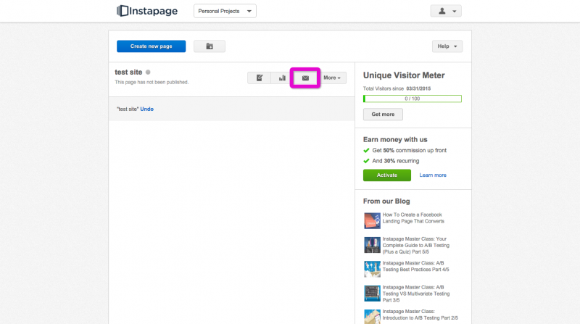Click the Facebook Landing Page thumbnail
The image size is (580, 324).
[372, 221]
